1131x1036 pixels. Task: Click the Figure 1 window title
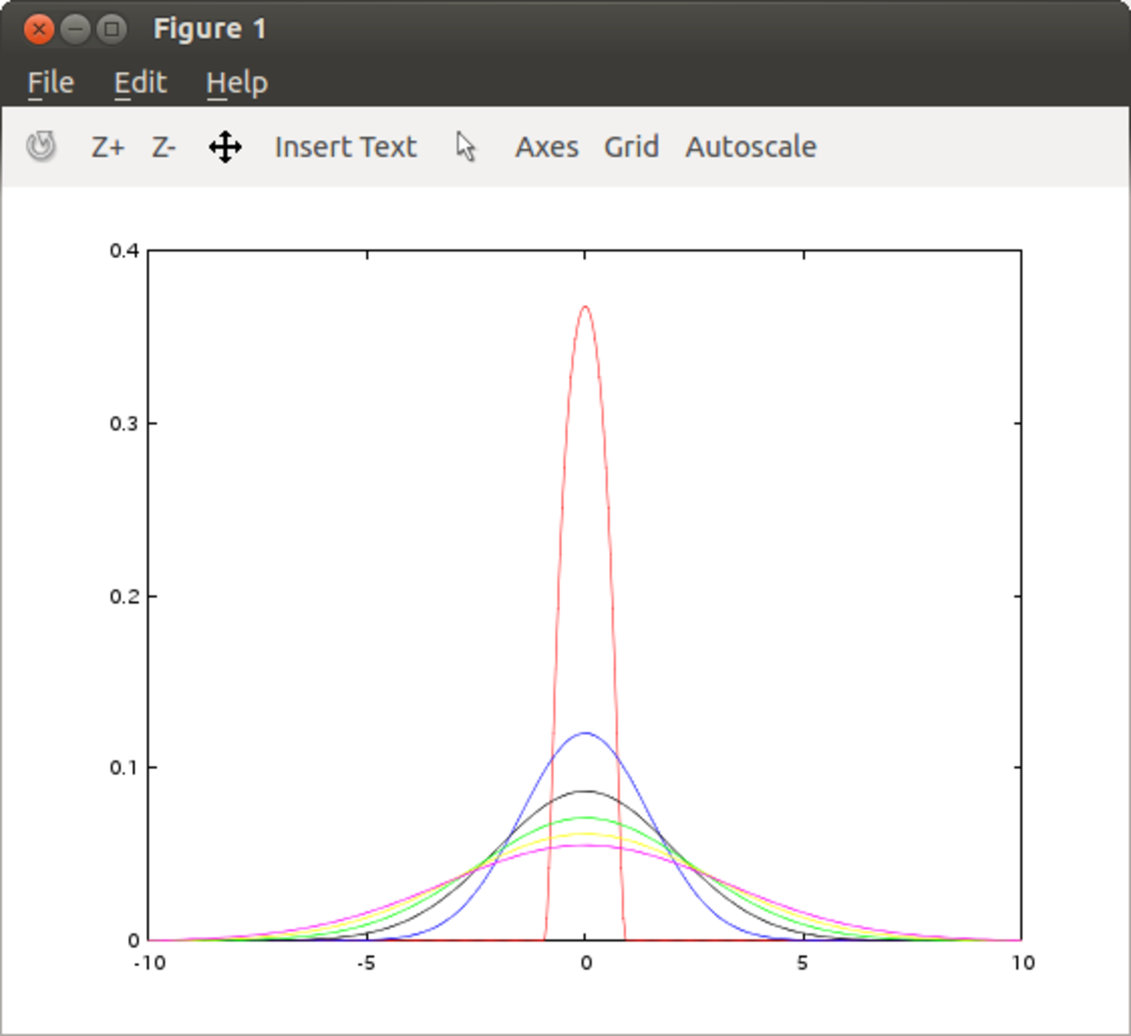210,29
